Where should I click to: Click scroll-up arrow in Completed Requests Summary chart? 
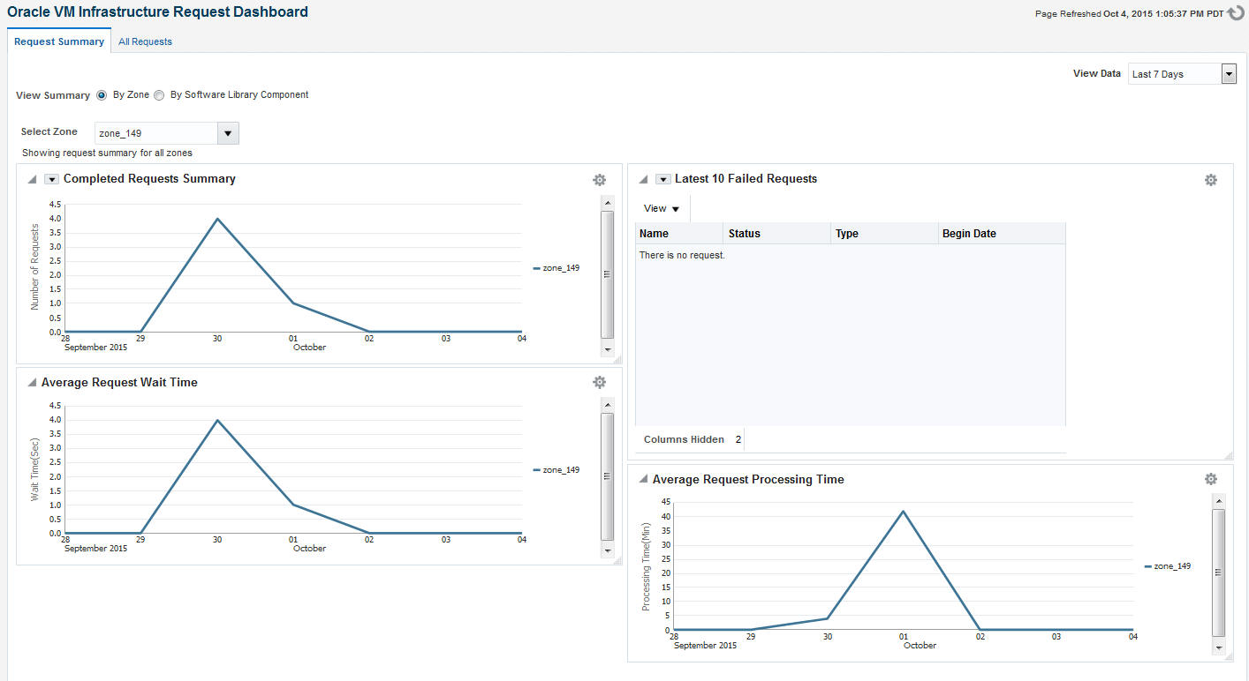click(x=607, y=203)
